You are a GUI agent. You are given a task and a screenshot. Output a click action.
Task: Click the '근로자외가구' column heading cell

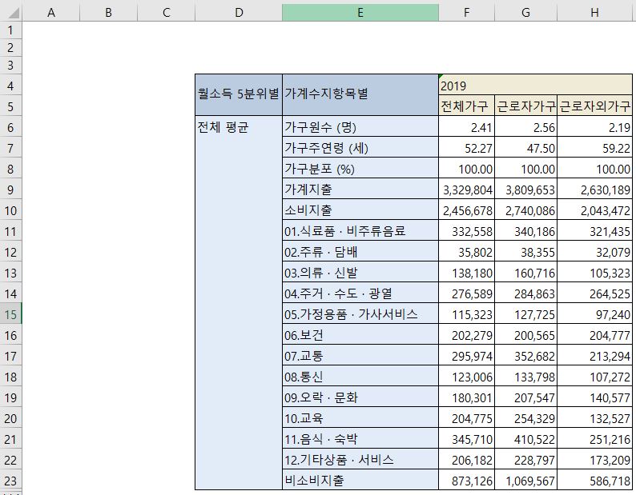[x=594, y=106]
